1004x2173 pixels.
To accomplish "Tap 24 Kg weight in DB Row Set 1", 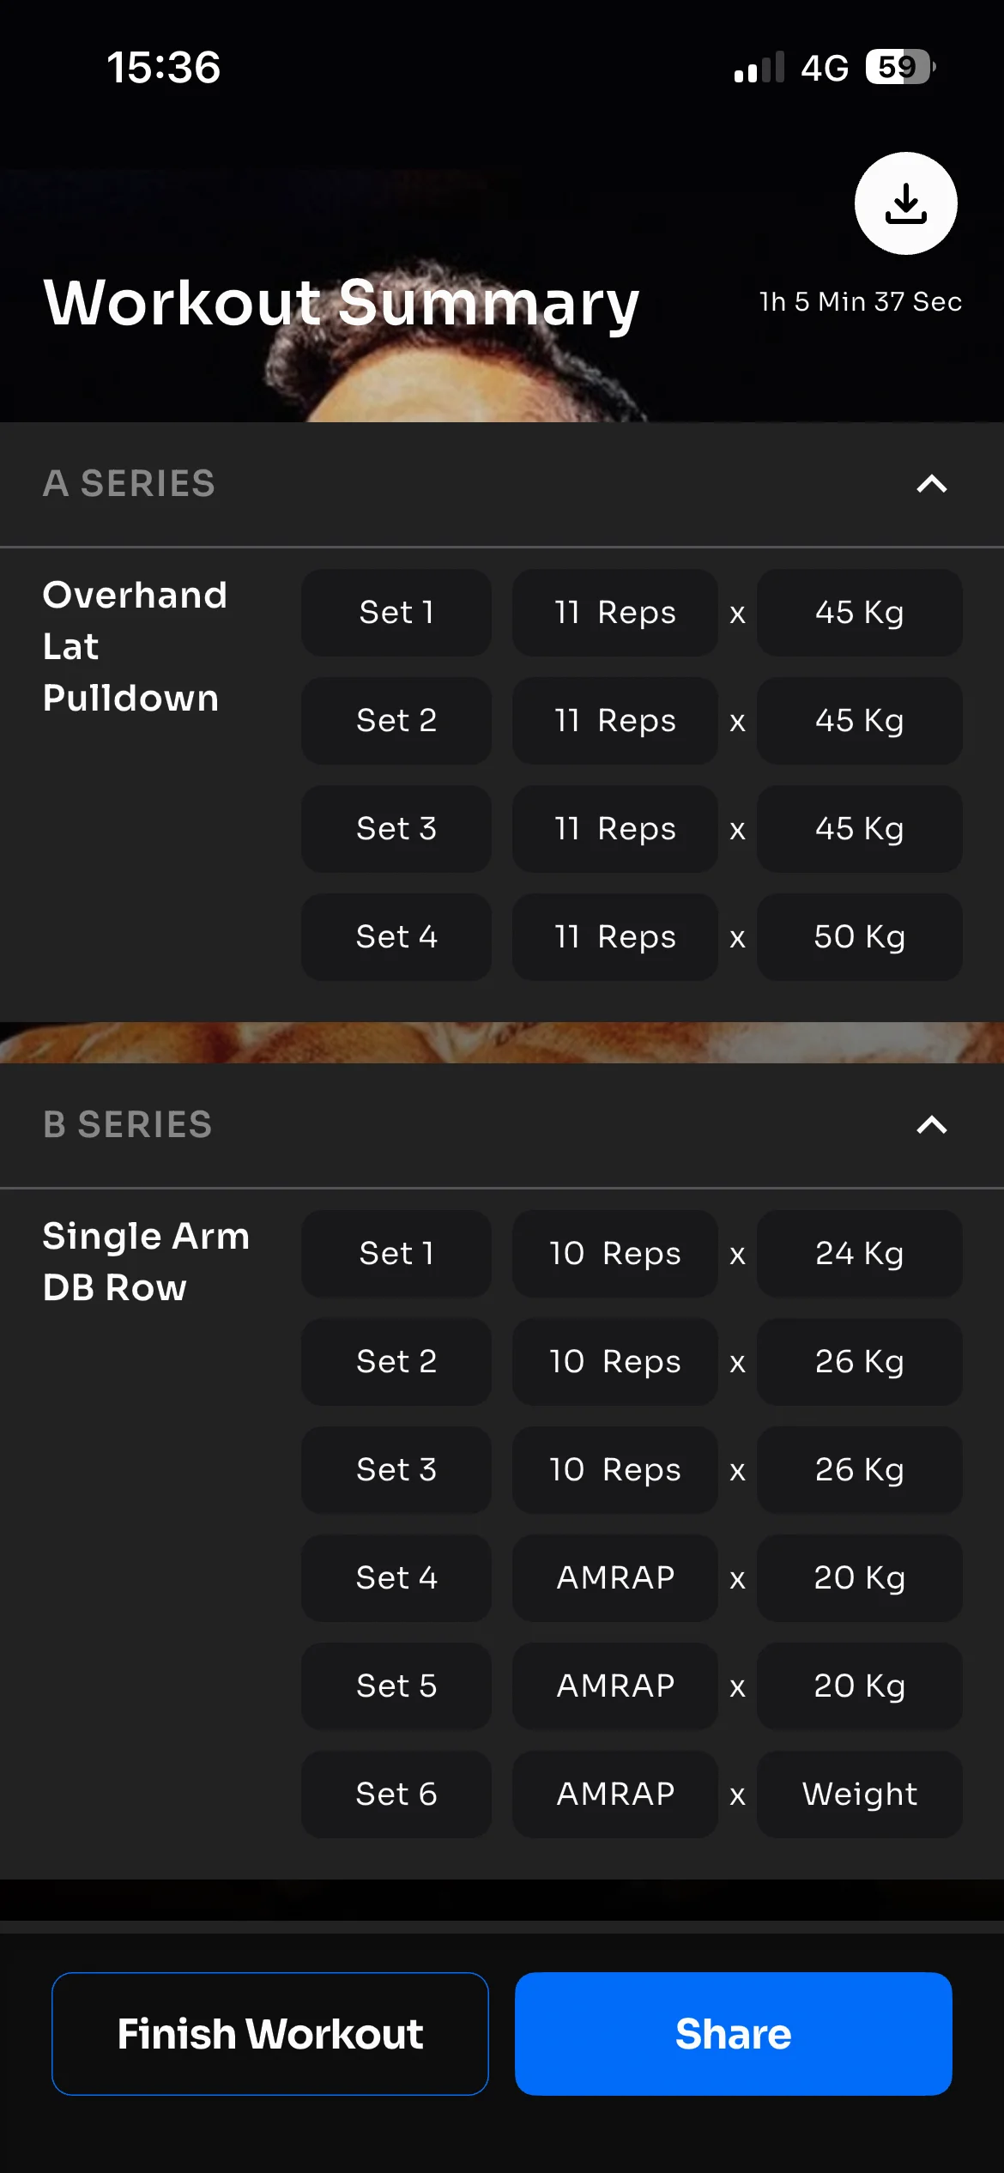I will point(859,1253).
